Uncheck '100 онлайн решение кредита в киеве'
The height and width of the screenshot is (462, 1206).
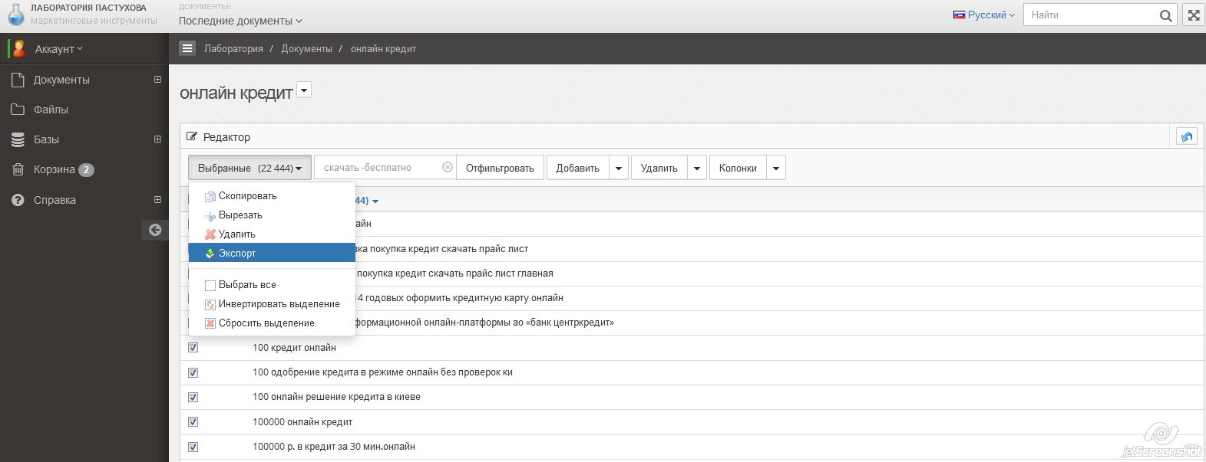[x=193, y=397]
